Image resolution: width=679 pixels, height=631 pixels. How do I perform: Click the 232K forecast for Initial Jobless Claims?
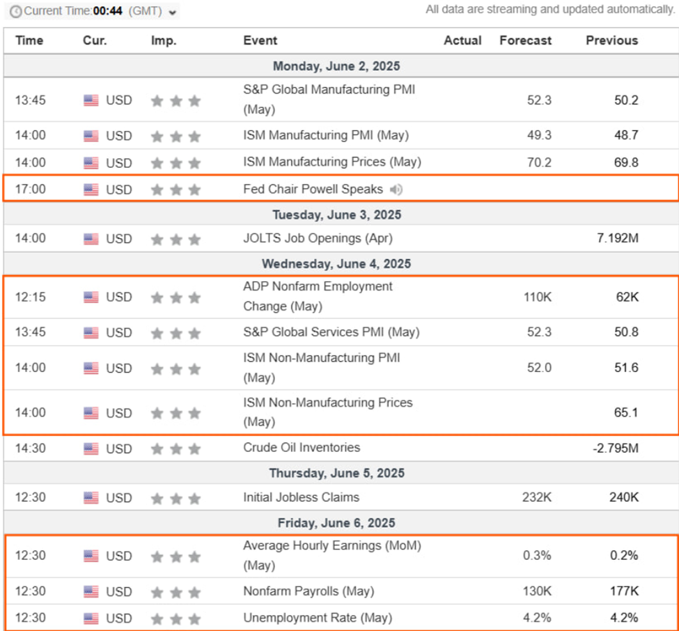tap(539, 498)
